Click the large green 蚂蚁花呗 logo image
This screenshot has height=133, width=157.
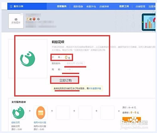pos(28,59)
